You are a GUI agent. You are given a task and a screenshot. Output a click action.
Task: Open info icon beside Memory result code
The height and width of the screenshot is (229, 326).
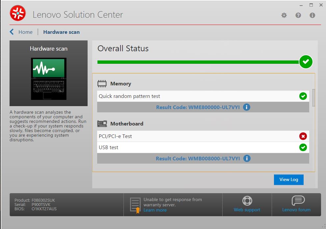coord(246,107)
